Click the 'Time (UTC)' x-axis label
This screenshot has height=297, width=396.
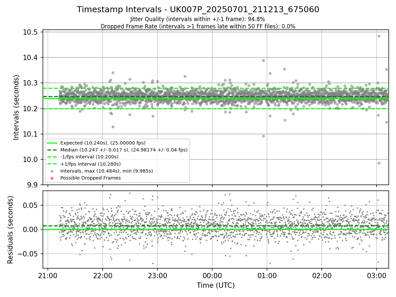pos(215,285)
